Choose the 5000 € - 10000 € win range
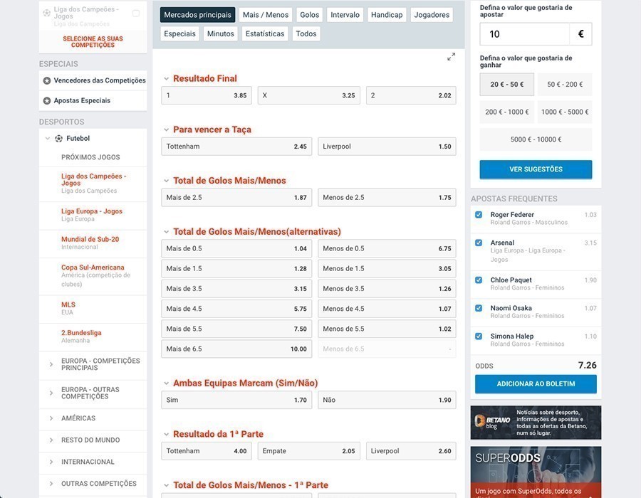This screenshot has height=498, width=641. pyautogui.click(x=536, y=139)
